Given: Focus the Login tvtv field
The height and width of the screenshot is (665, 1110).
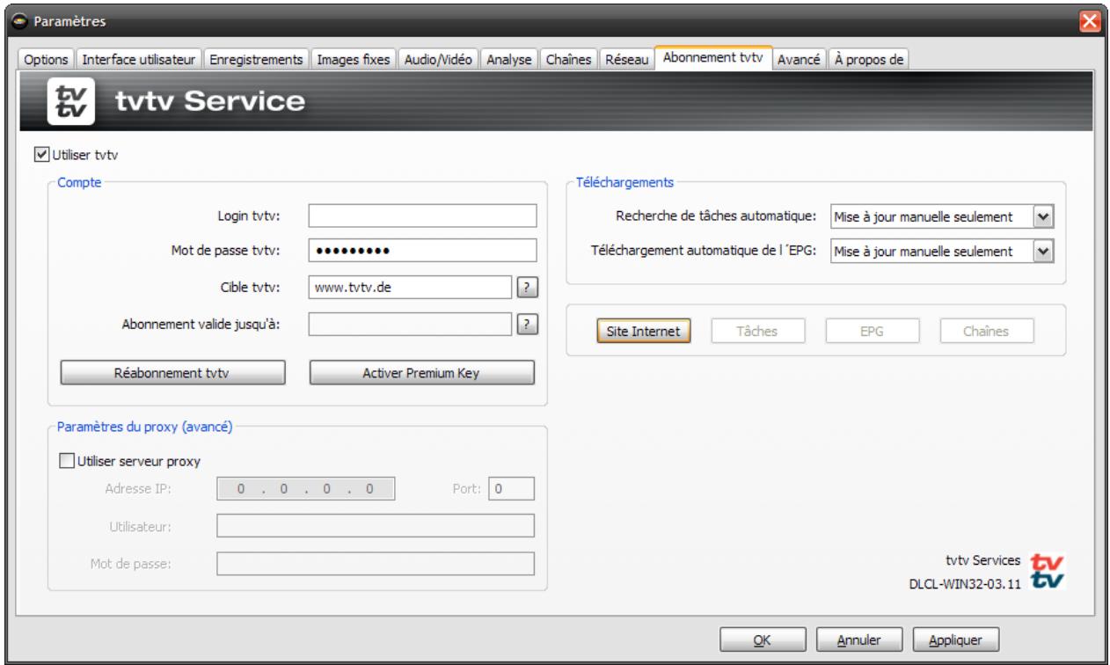Looking at the screenshot, I should coord(422,216).
